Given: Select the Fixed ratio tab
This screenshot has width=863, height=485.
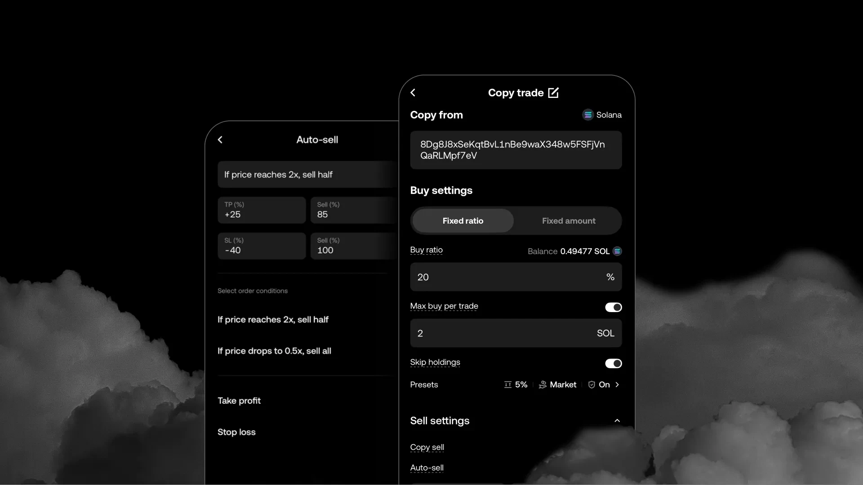Looking at the screenshot, I should click(463, 220).
